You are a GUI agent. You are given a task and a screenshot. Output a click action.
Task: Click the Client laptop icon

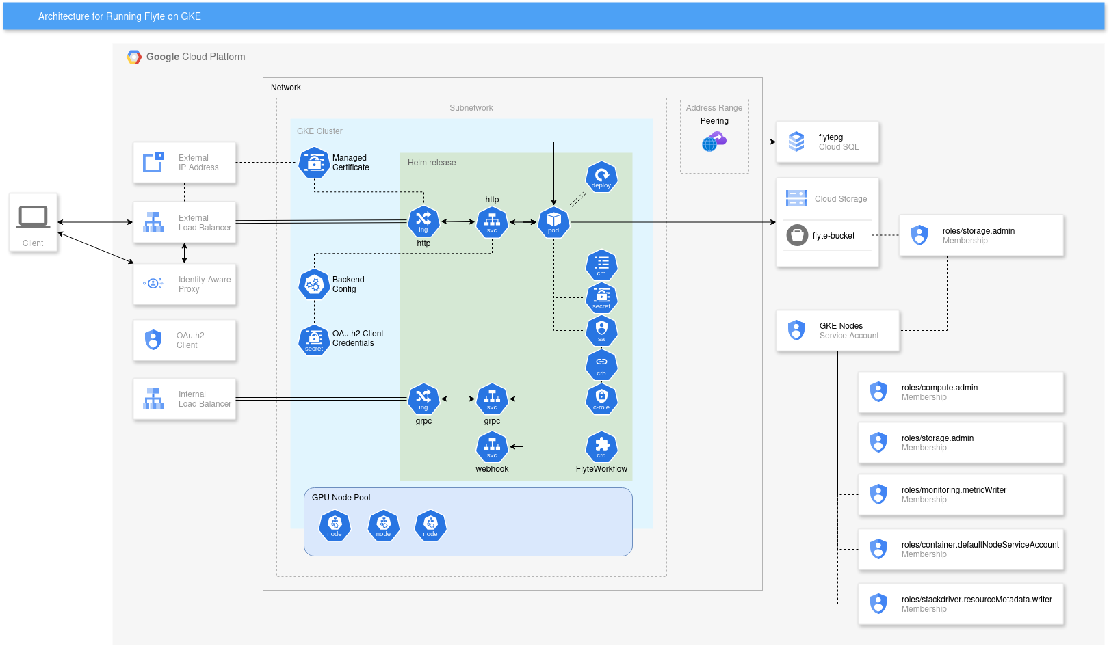(x=33, y=217)
